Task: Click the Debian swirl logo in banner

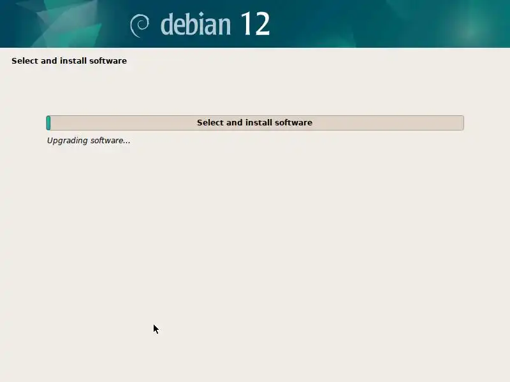Action: (x=140, y=25)
